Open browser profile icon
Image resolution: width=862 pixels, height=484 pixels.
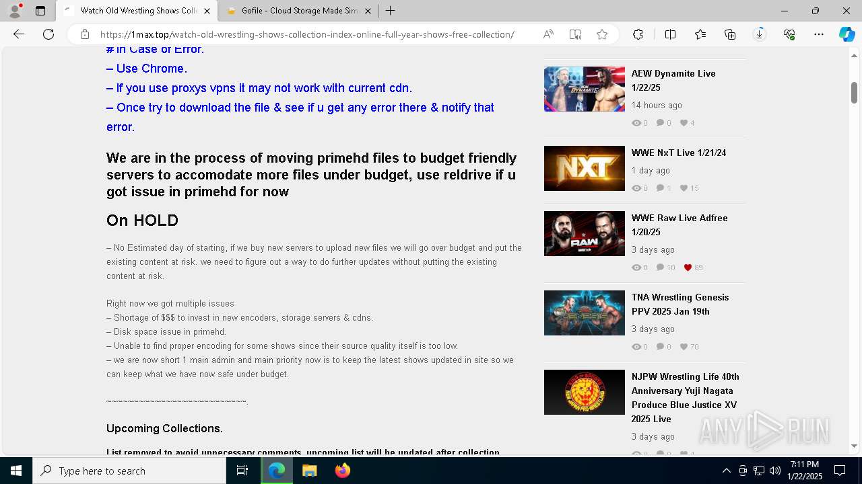pyautogui.click(x=15, y=11)
